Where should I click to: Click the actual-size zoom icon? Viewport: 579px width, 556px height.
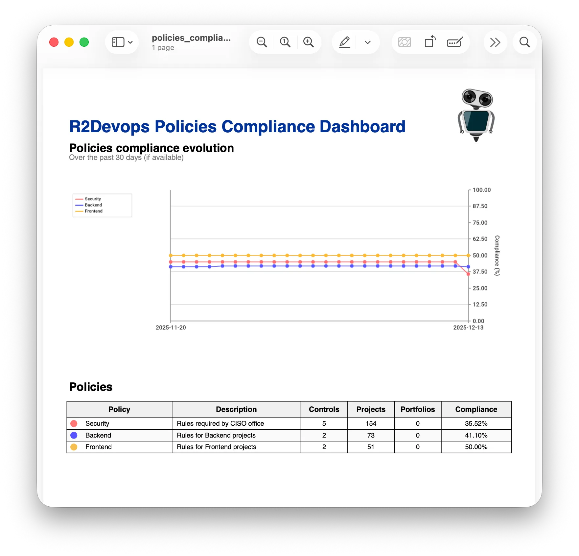click(285, 42)
